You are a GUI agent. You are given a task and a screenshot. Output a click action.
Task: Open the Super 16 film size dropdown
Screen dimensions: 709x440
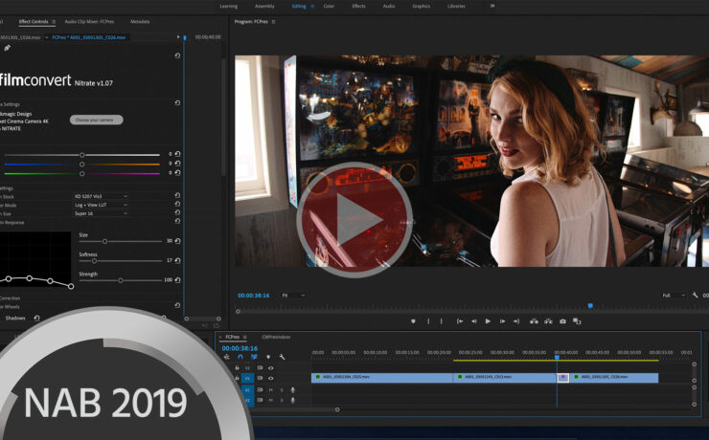[x=102, y=213]
